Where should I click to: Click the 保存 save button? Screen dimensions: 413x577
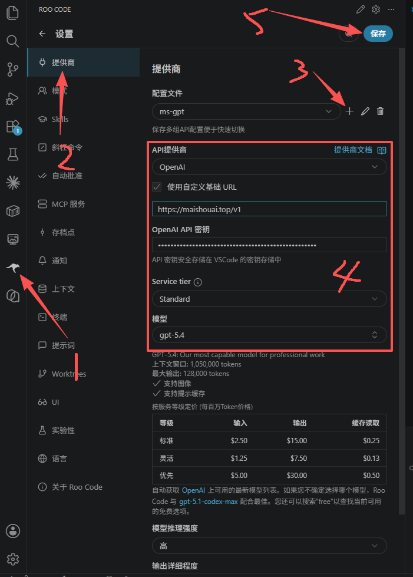coord(378,34)
